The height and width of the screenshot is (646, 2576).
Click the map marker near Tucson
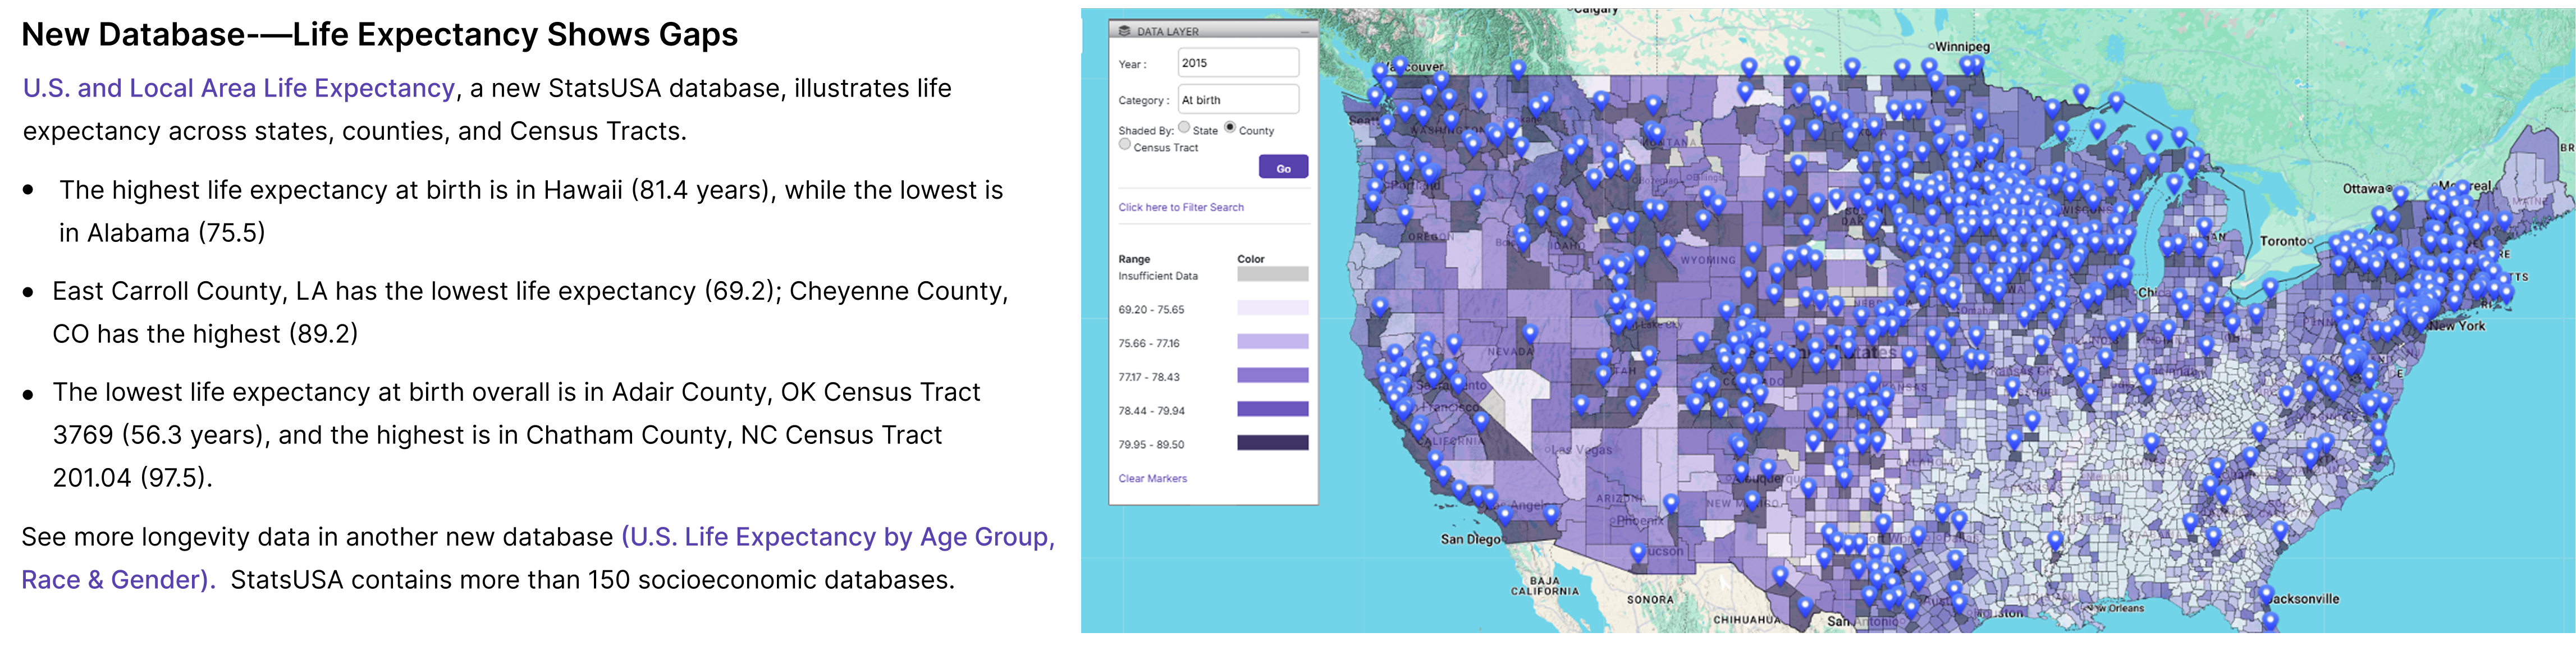pyautogui.click(x=1638, y=552)
